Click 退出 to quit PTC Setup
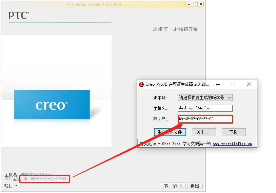 point(195,186)
